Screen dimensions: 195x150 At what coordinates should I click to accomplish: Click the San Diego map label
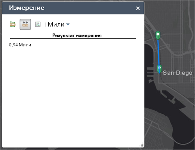click(177, 73)
